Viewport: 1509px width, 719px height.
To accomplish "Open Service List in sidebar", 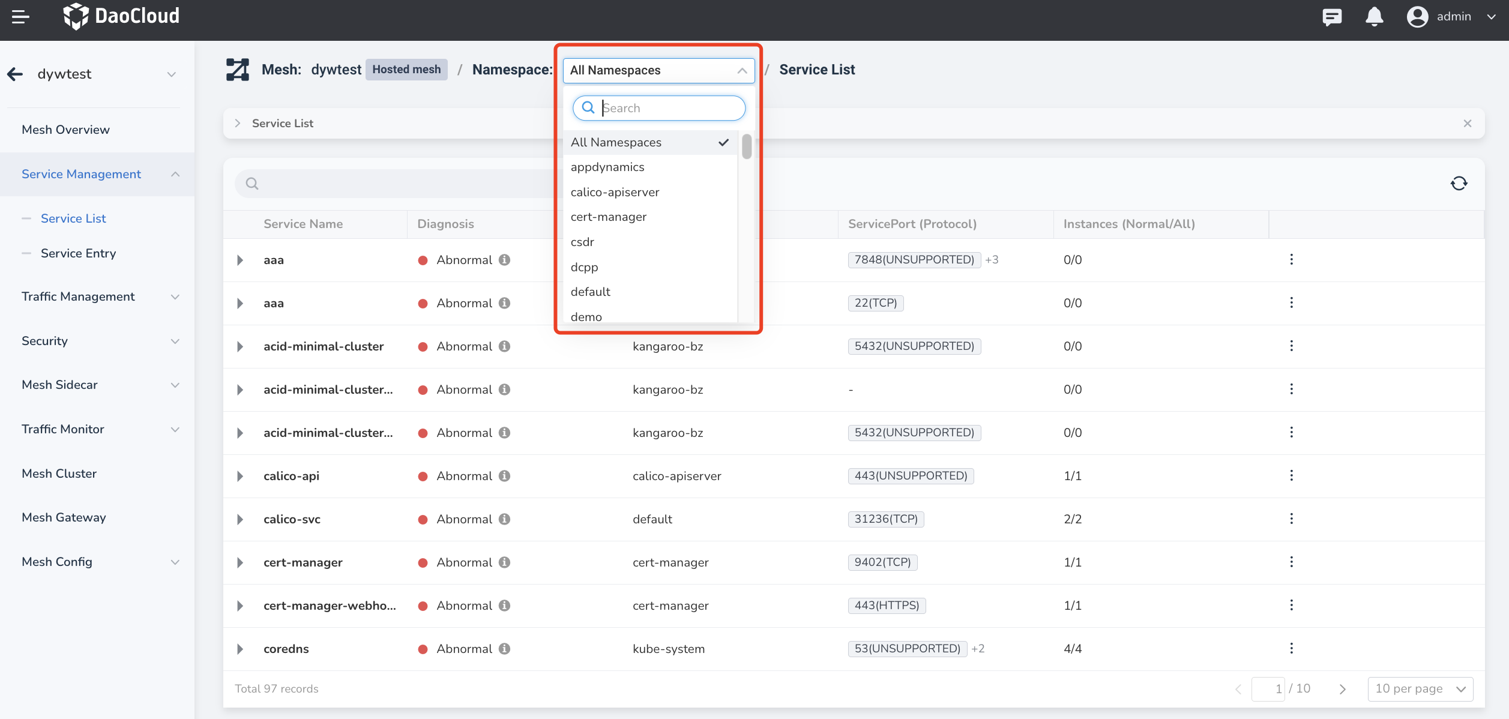I will click(x=73, y=218).
